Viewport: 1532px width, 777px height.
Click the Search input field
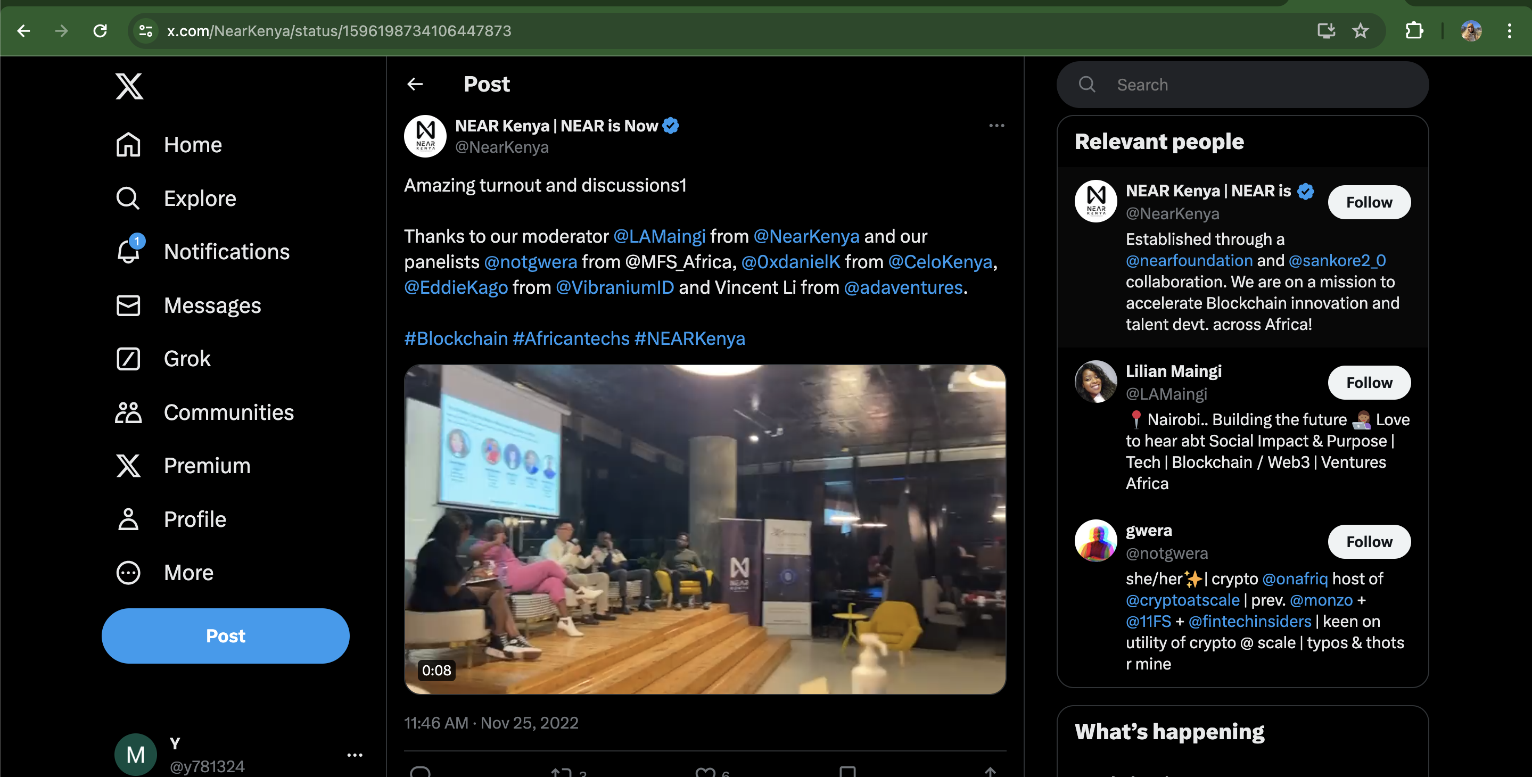pyautogui.click(x=1242, y=85)
